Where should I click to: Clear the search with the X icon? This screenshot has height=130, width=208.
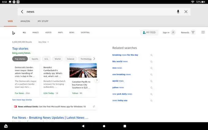tap(186, 12)
